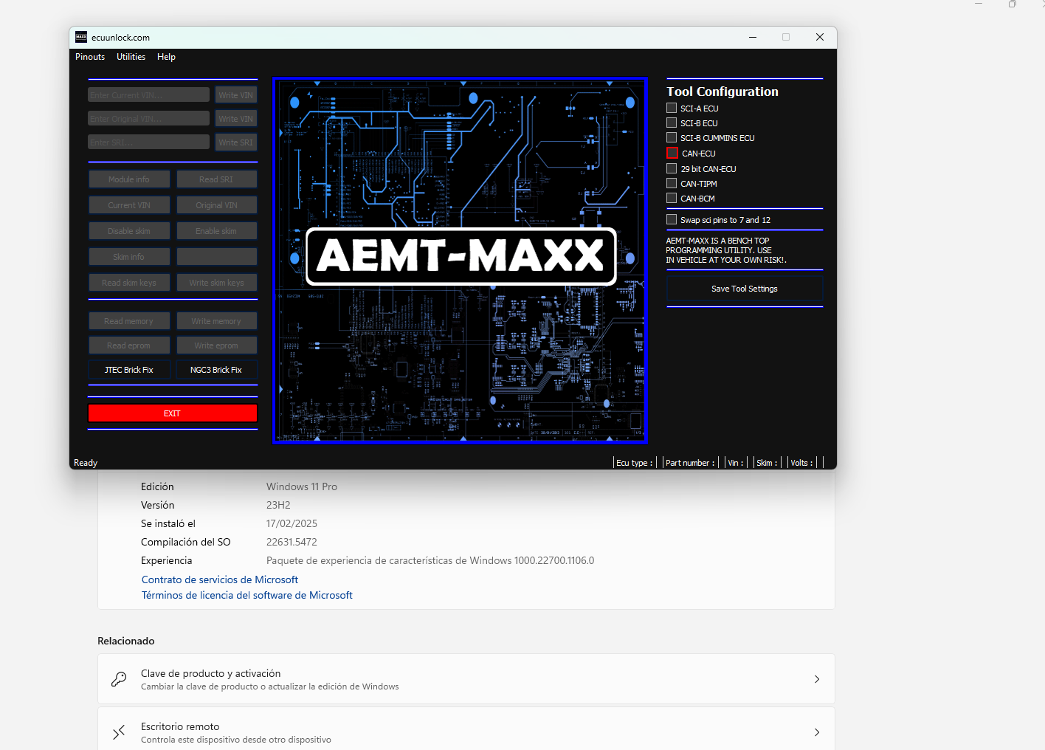Select the 29 bit CAN-ECU checkbox
The image size is (1045, 750).
coord(672,169)
